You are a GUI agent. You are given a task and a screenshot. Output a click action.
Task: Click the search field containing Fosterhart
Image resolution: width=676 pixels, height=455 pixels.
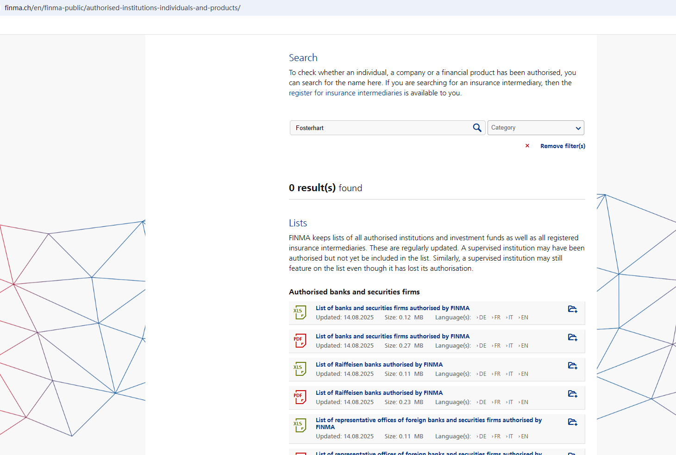(x=380, y=128)
